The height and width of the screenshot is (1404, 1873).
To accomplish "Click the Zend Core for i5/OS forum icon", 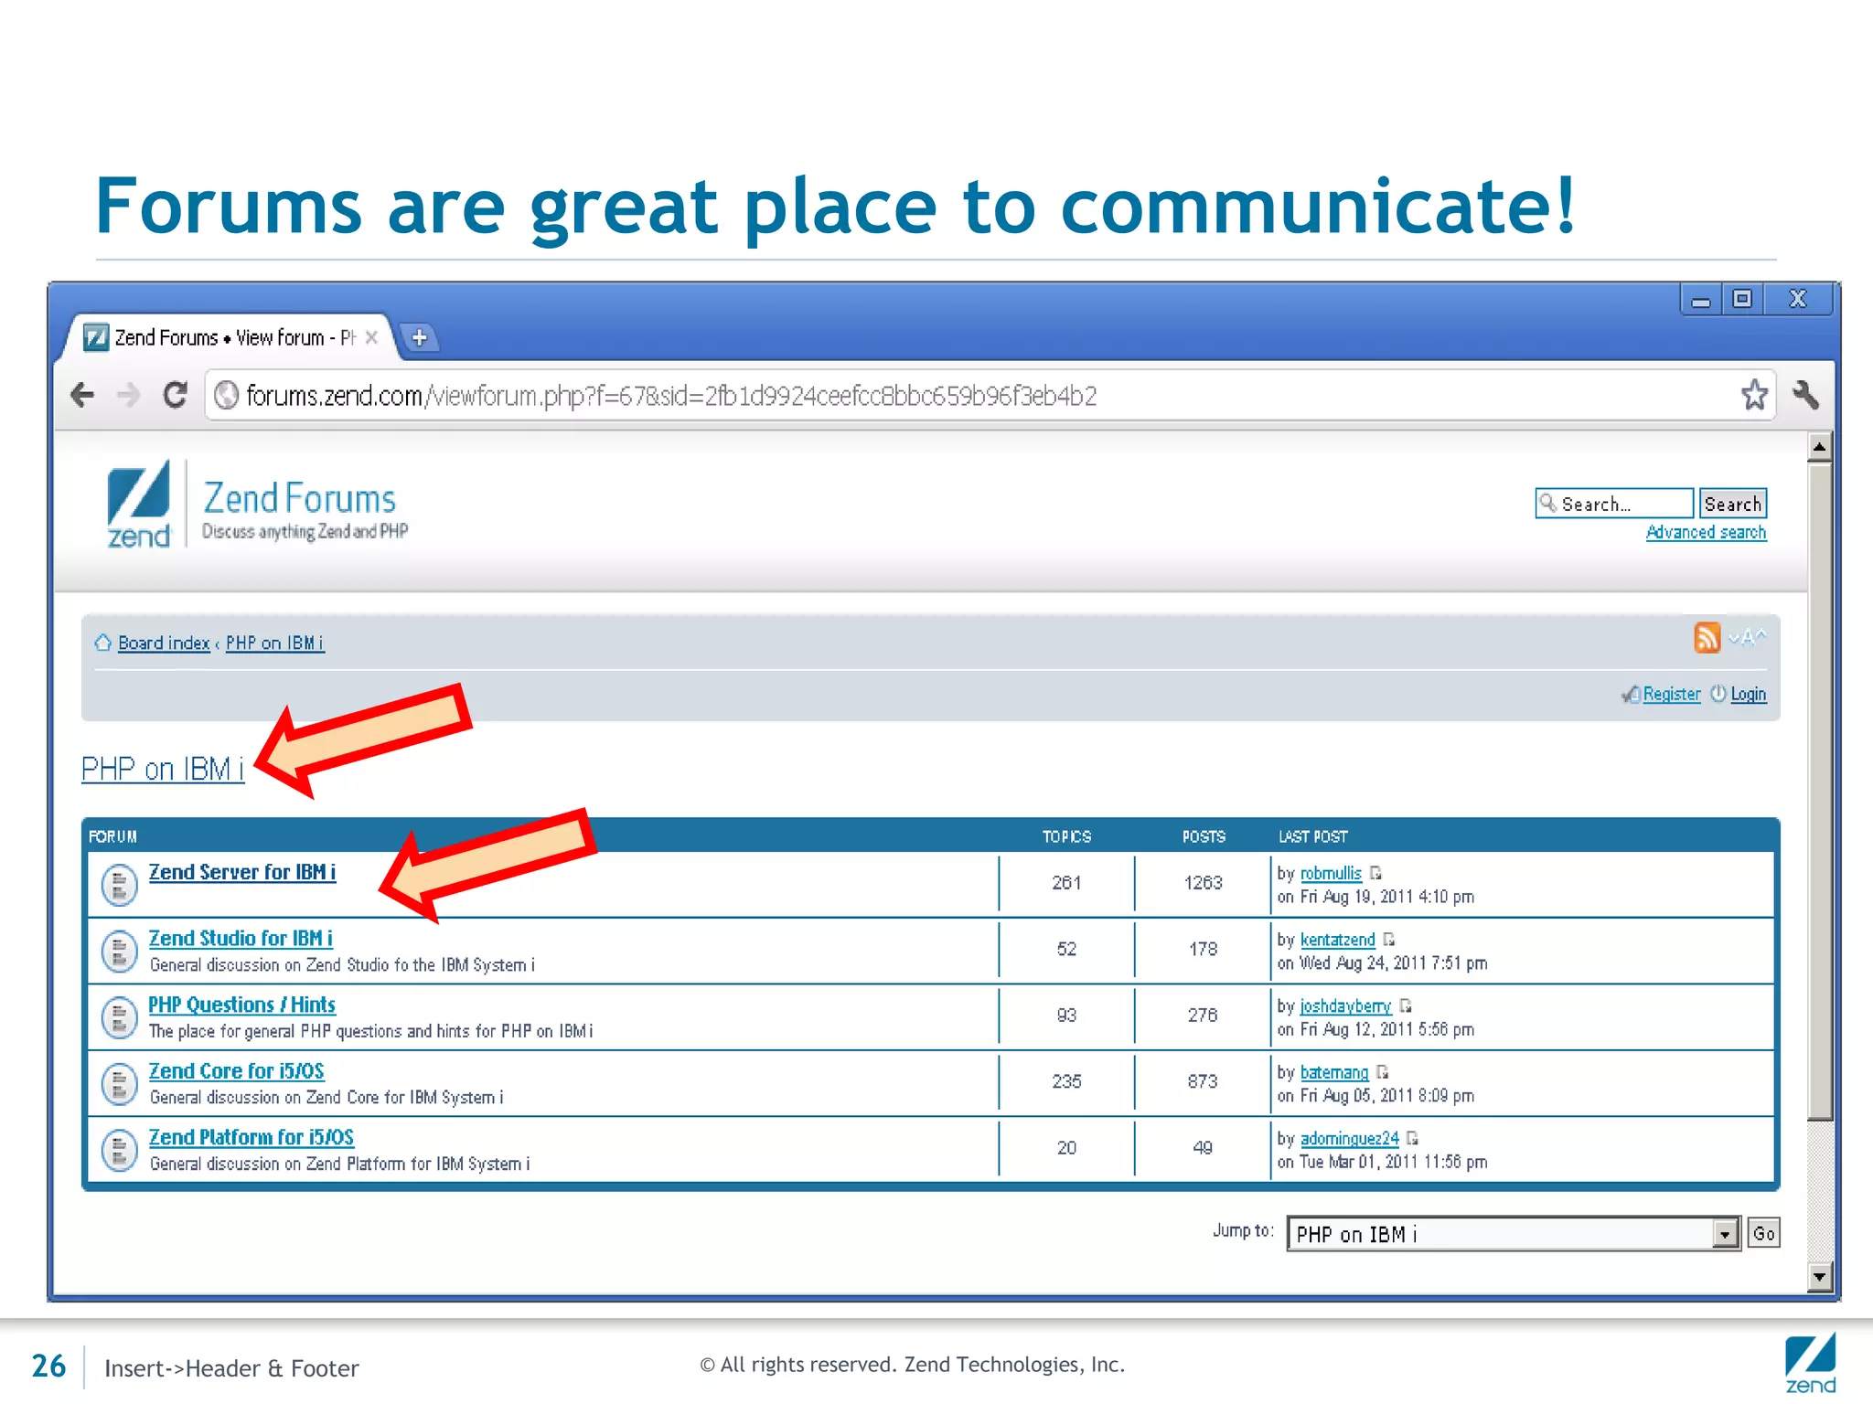I will pyautogui.click(x=119, y=1084).
